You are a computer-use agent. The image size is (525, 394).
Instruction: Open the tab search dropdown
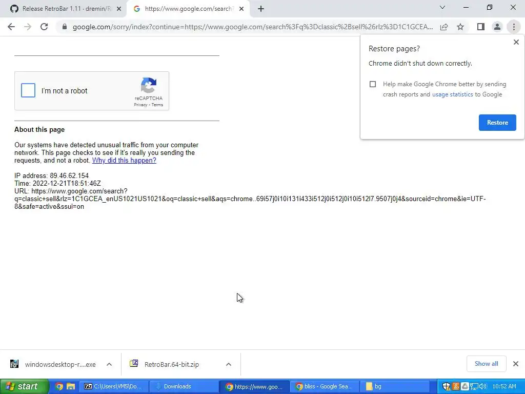442,7
